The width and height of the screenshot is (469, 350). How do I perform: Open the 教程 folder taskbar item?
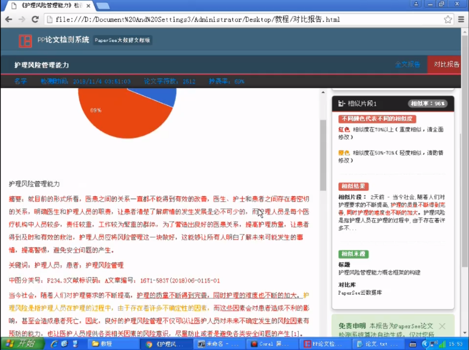click(x=115, y=344)
